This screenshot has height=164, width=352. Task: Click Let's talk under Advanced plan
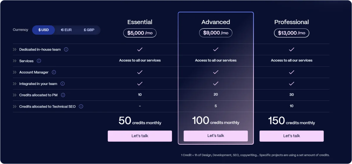[x=216, y=136]
